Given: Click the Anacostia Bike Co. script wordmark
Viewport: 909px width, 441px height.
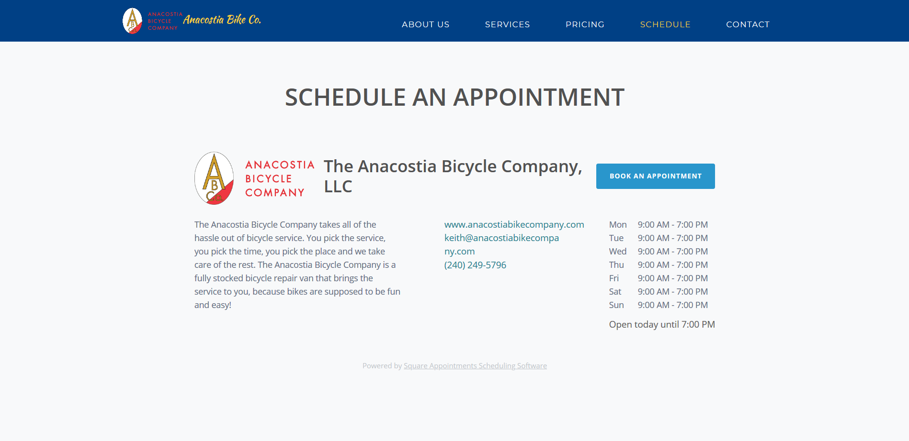Looking at the screenshot, I should pos(222,20).
